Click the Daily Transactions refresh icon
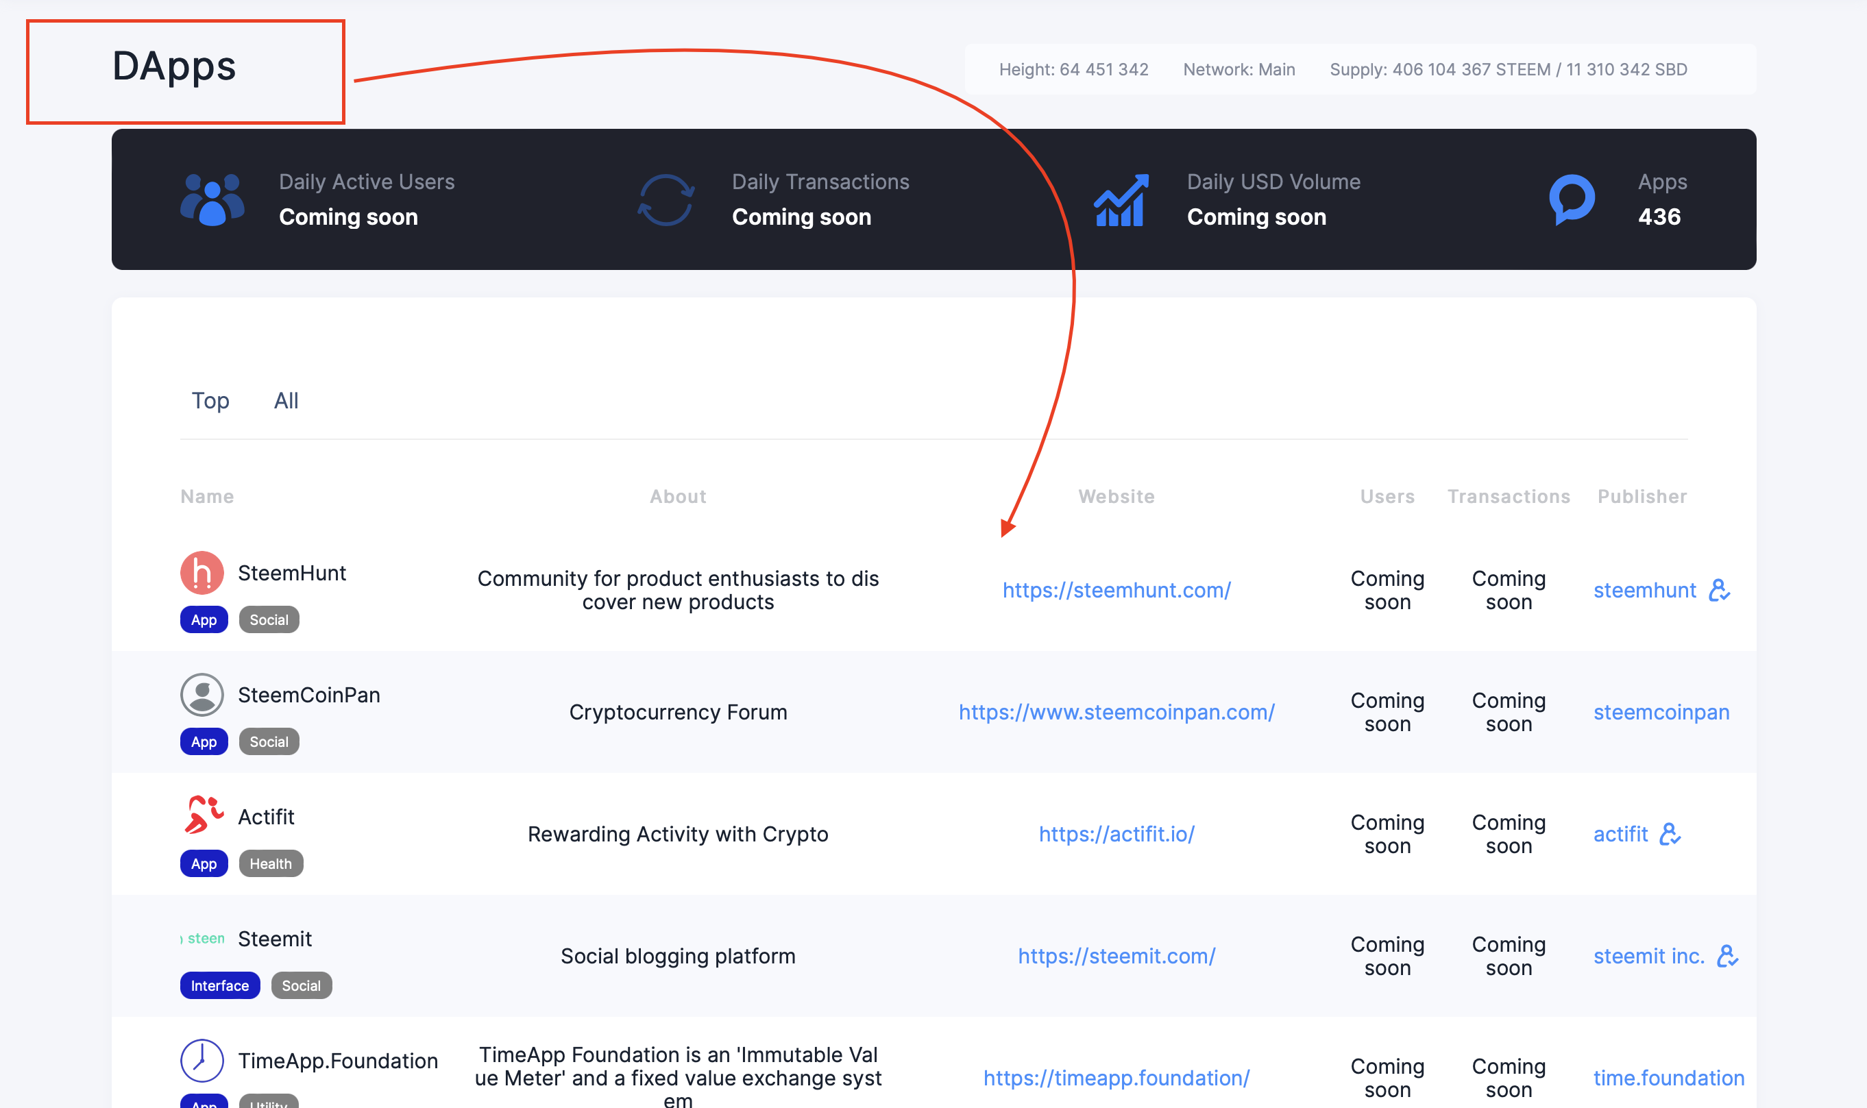The width and height of the screenshot is (1867, 1108). (x=666, y=199)
